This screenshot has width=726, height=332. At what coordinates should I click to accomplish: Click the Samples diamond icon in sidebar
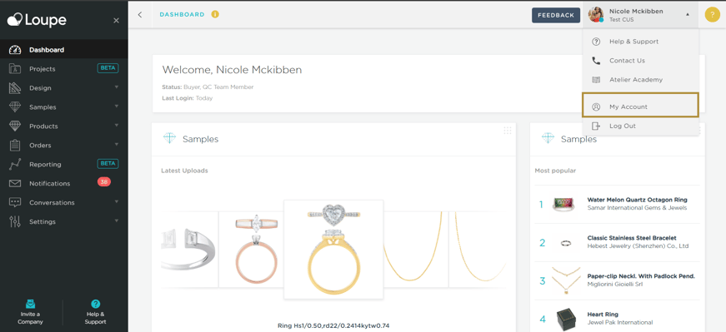[15, 107]
